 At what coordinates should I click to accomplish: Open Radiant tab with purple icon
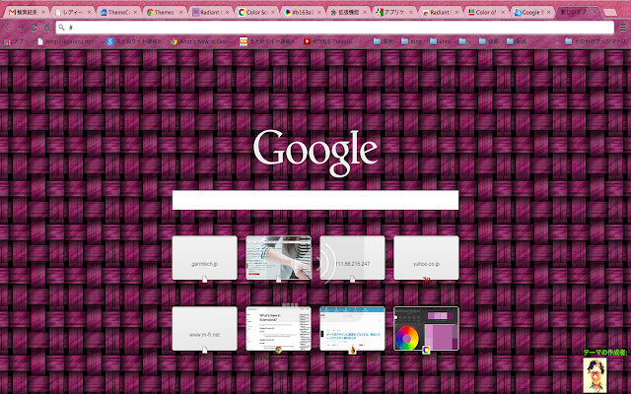[x=210, y=13]
